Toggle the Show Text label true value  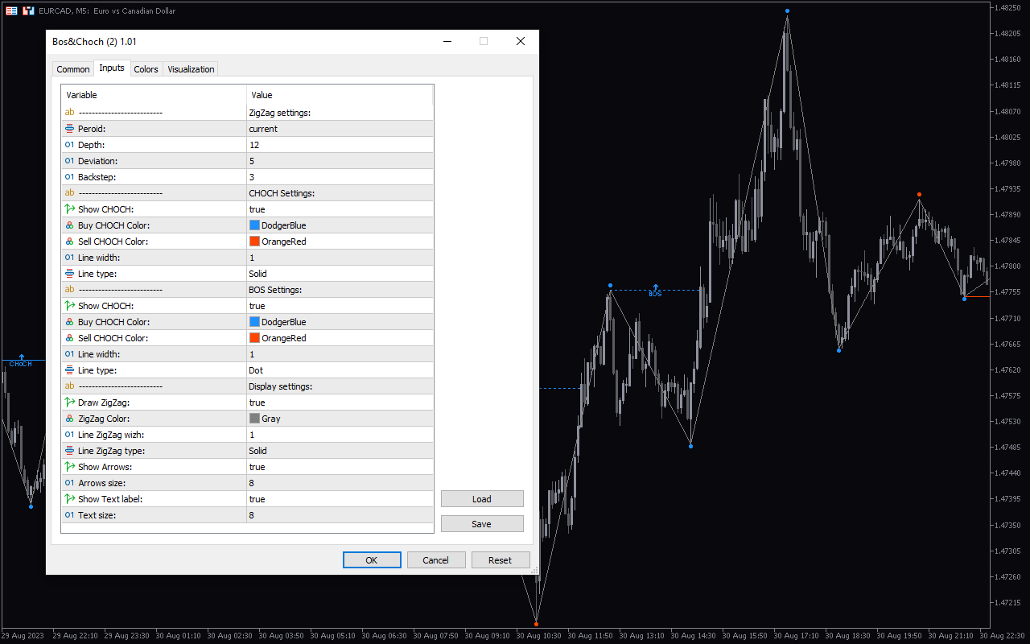click(340, 499)
